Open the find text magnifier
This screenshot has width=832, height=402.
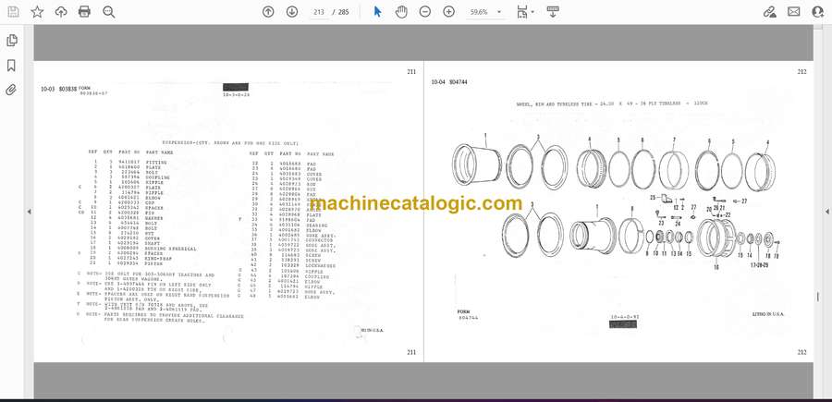(109, 12)
